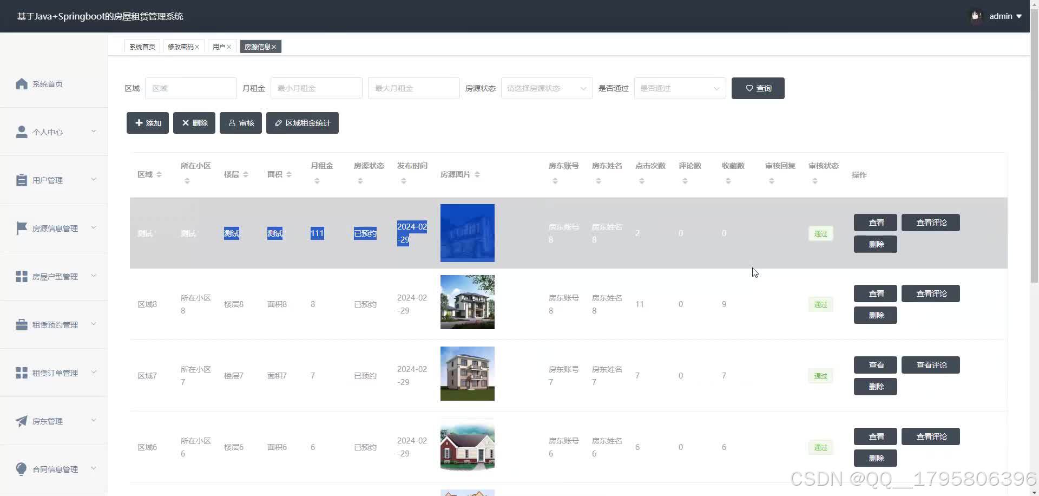Click the 个人中心 person icon
The height and width of the screenshot is (496, 1039).
point(22,132)
